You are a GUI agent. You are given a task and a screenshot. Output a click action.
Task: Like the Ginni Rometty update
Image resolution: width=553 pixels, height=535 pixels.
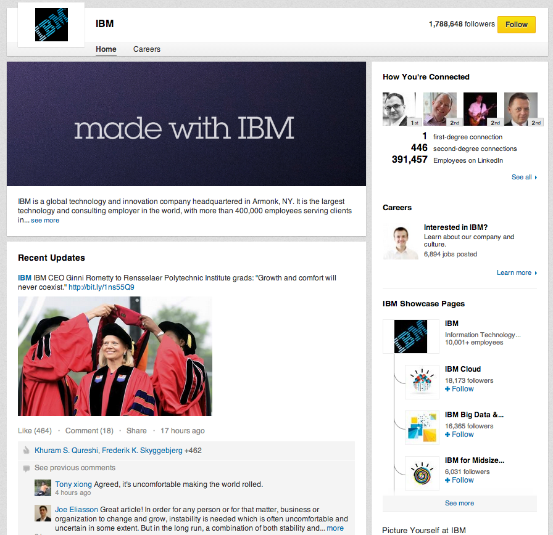click(35, 431)
